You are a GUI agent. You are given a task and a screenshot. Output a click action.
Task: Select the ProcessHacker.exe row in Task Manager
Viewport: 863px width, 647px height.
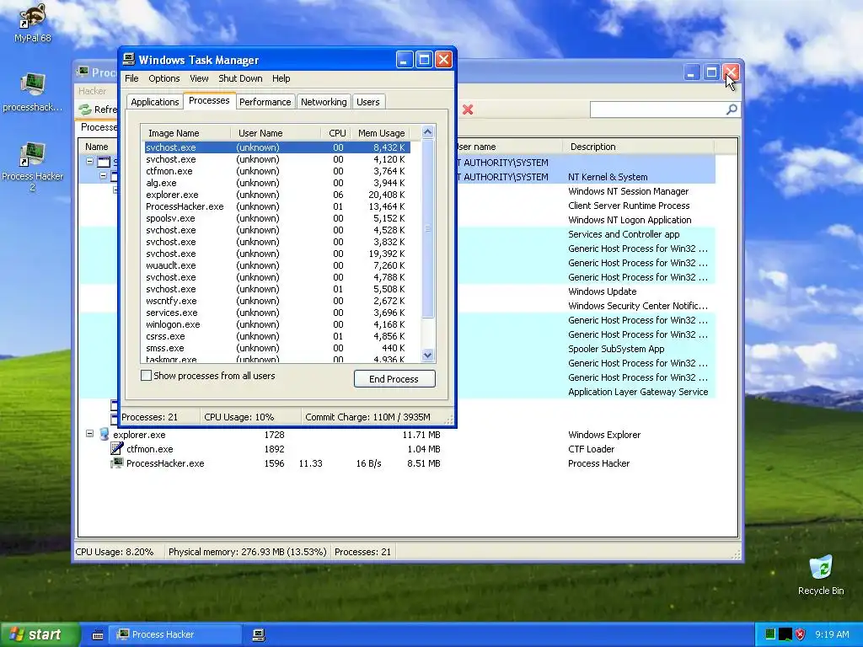[x=276, y=206]
